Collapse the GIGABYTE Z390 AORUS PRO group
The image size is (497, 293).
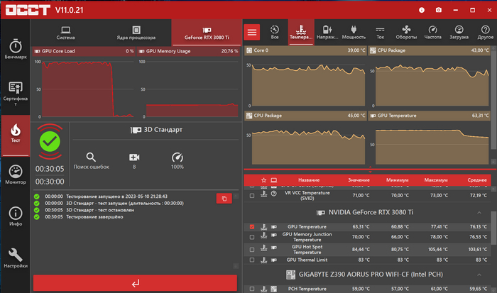pos(483,275)
